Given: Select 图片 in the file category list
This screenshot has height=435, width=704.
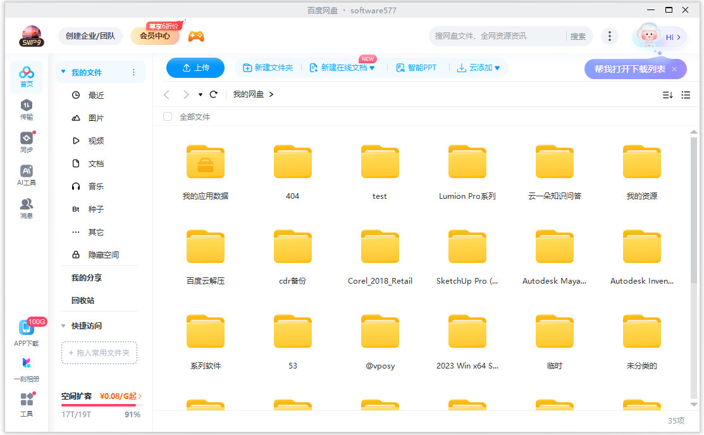Looking at the screenshot, I should [96, 118].
